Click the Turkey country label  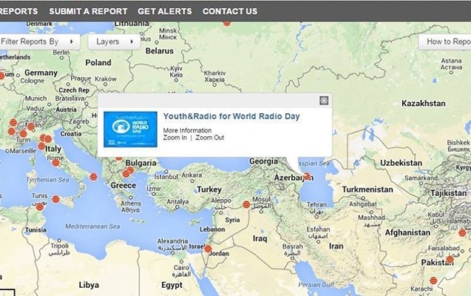point(209,189)
